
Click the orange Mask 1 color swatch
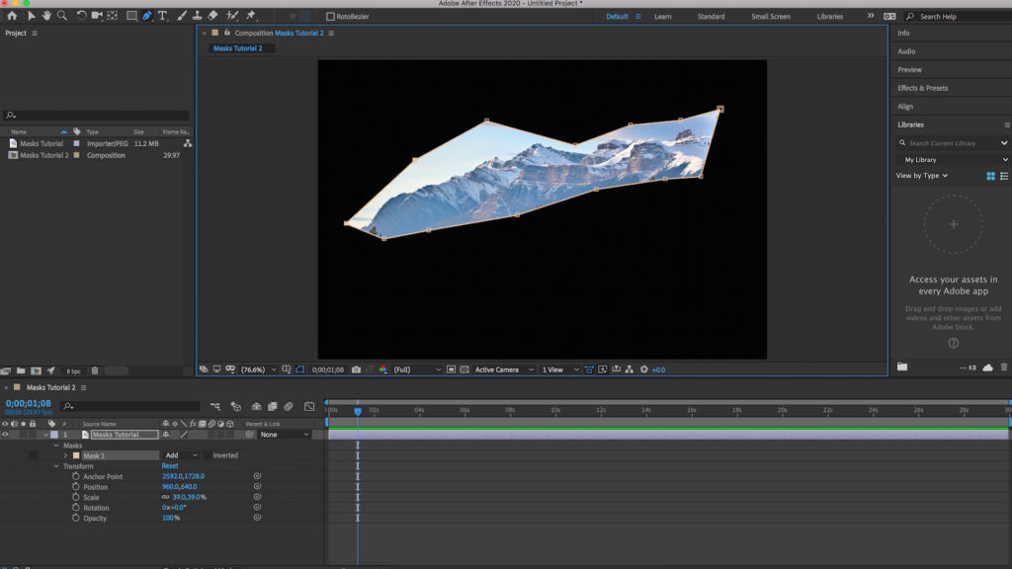tap(76, 455)
